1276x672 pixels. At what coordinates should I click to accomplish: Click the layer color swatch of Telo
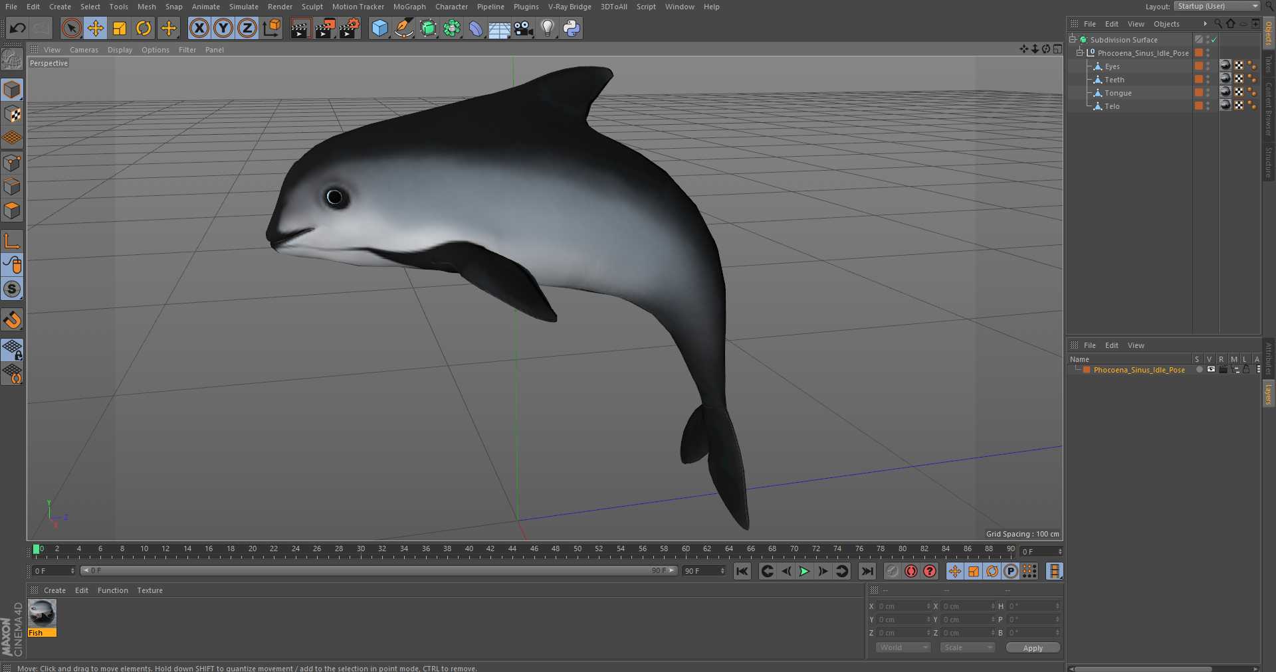point(1198,106)
